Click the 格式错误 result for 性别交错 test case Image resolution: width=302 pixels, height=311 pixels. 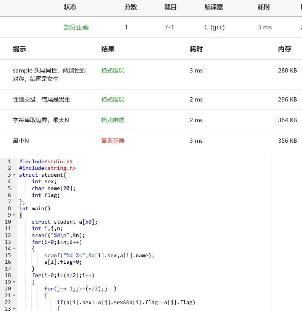pos(113,99)
